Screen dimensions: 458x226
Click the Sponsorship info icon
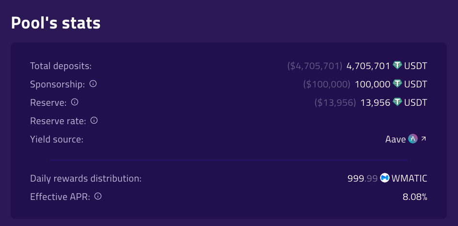click(93, 84)
